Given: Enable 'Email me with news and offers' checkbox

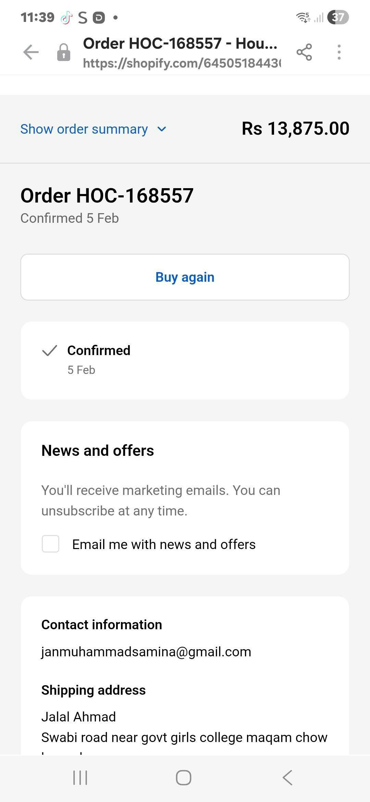Looking at the screenshot, I should pos(50,544).
